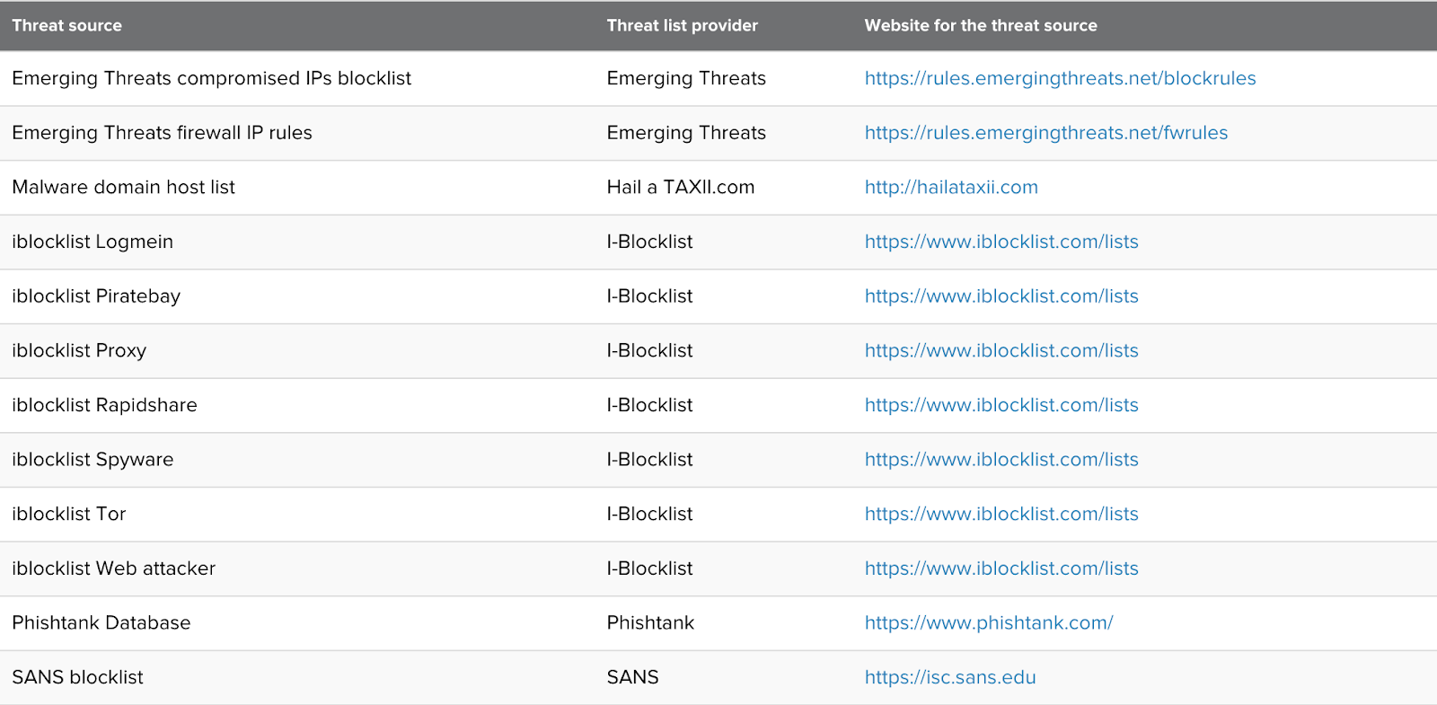Select the Phishtank Database threat source cell
Image resolution: width=1437 pixels, height=705 pixels.
coord(101,622)
